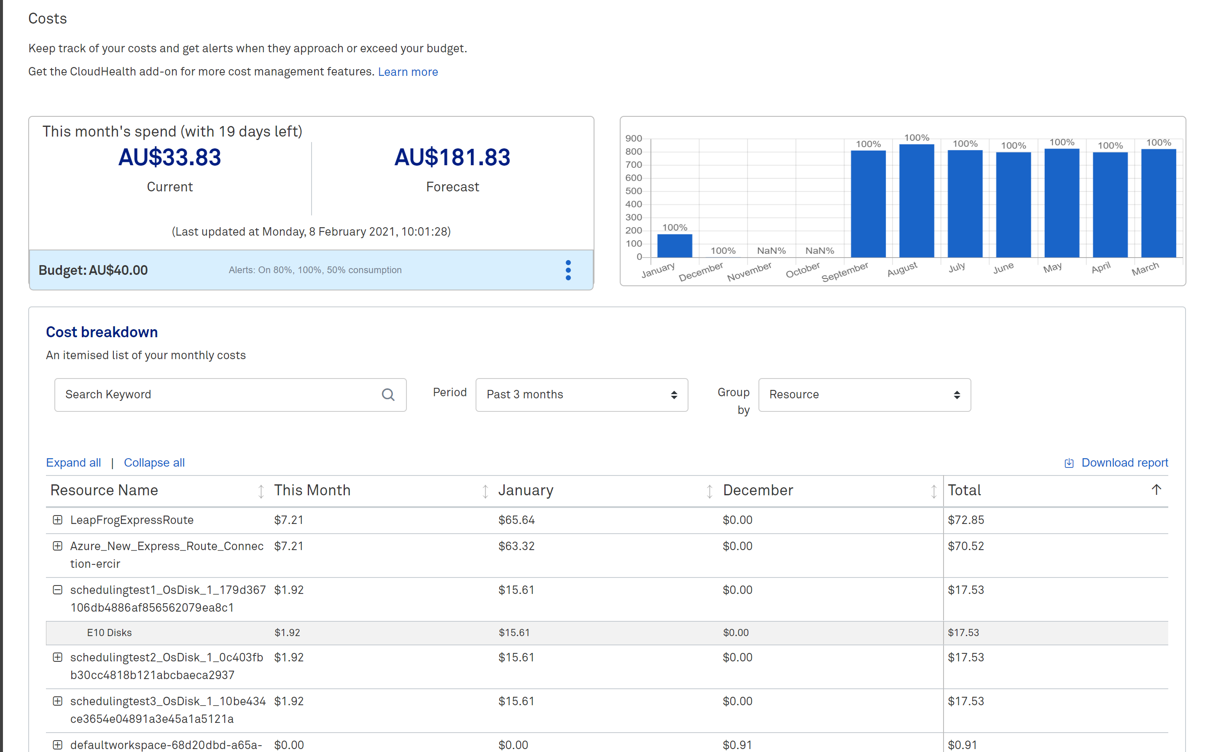Expand the schedulingtest2_OsDisk row
The image size is (1210, 752).
[x=58, y=658]
